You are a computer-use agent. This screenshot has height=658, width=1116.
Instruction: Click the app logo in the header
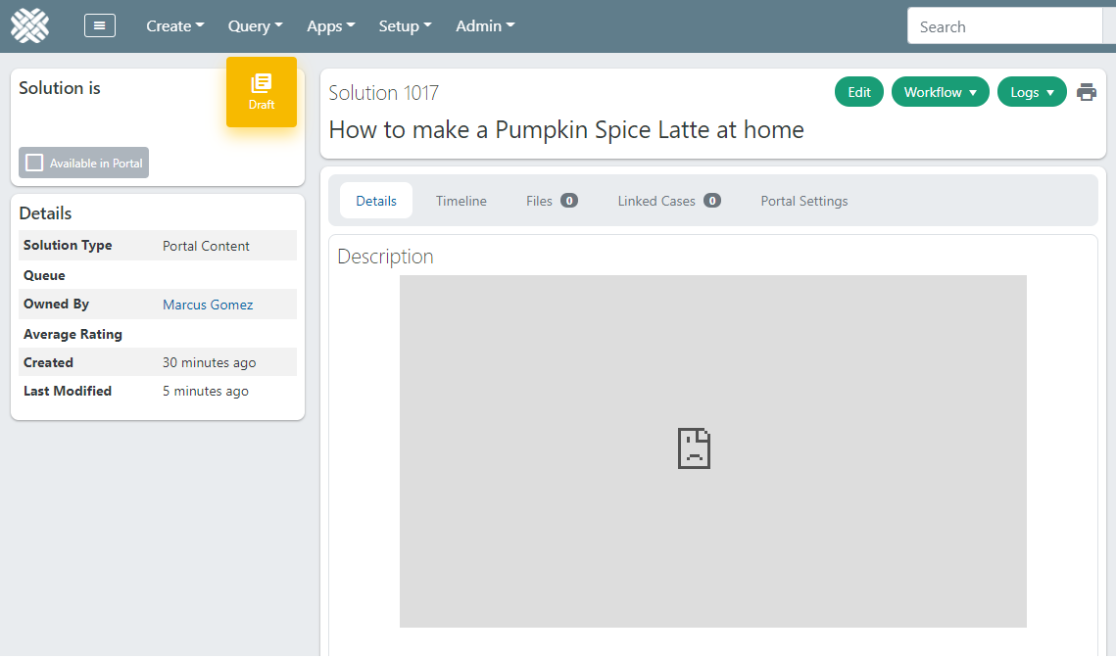pyautogui.click(x=29, y=25)
